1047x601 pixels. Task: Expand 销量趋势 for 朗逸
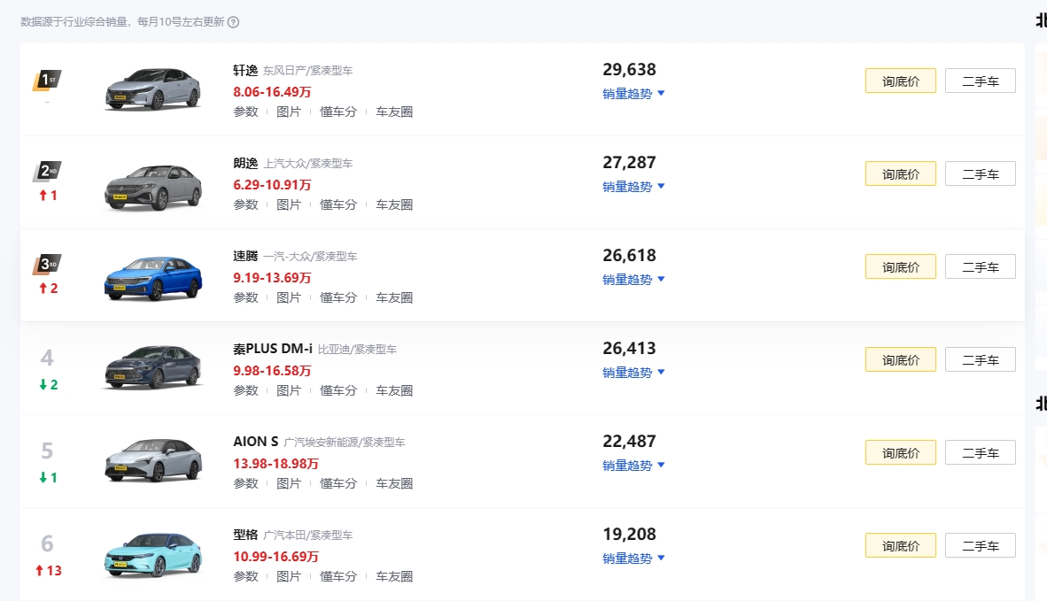click(632, 186)
